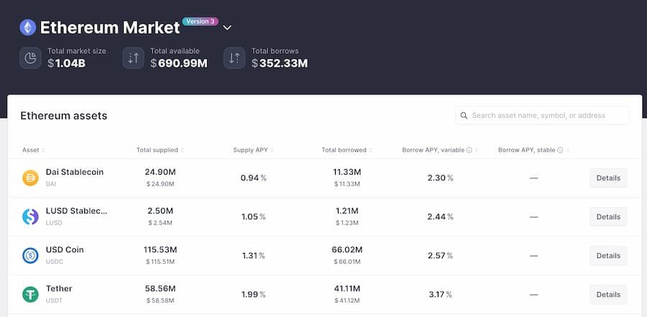Click the Dai Stablecoin token icon
647x317 pixels.
click(x=30, y=178)
